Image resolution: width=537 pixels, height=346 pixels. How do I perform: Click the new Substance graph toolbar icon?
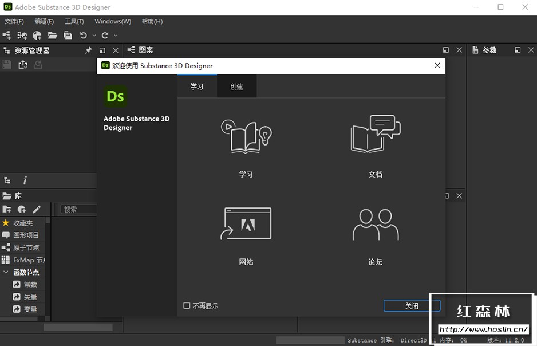click(x=7, y=36)
